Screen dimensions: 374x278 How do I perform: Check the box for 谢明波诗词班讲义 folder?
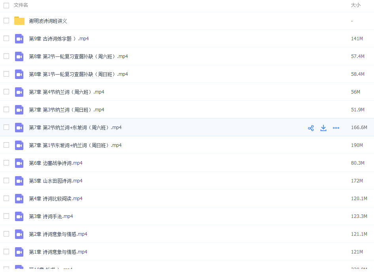coord(6,21)
